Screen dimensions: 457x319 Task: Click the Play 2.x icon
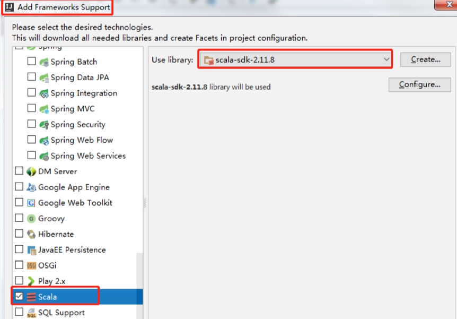[x=31, y=281]
